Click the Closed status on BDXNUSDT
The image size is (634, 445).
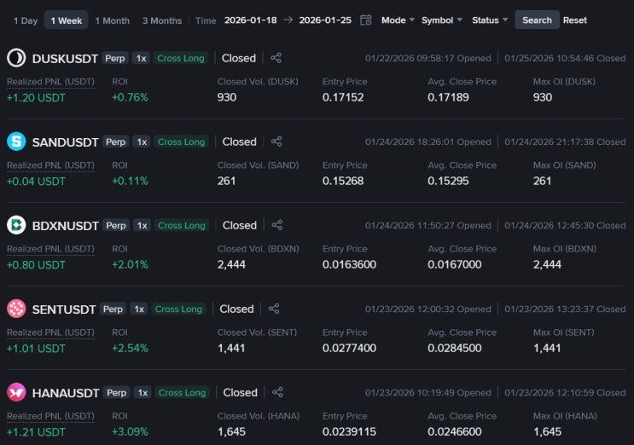240,225
